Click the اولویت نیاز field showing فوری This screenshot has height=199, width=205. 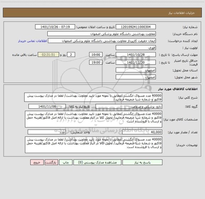tap(136, 48)
